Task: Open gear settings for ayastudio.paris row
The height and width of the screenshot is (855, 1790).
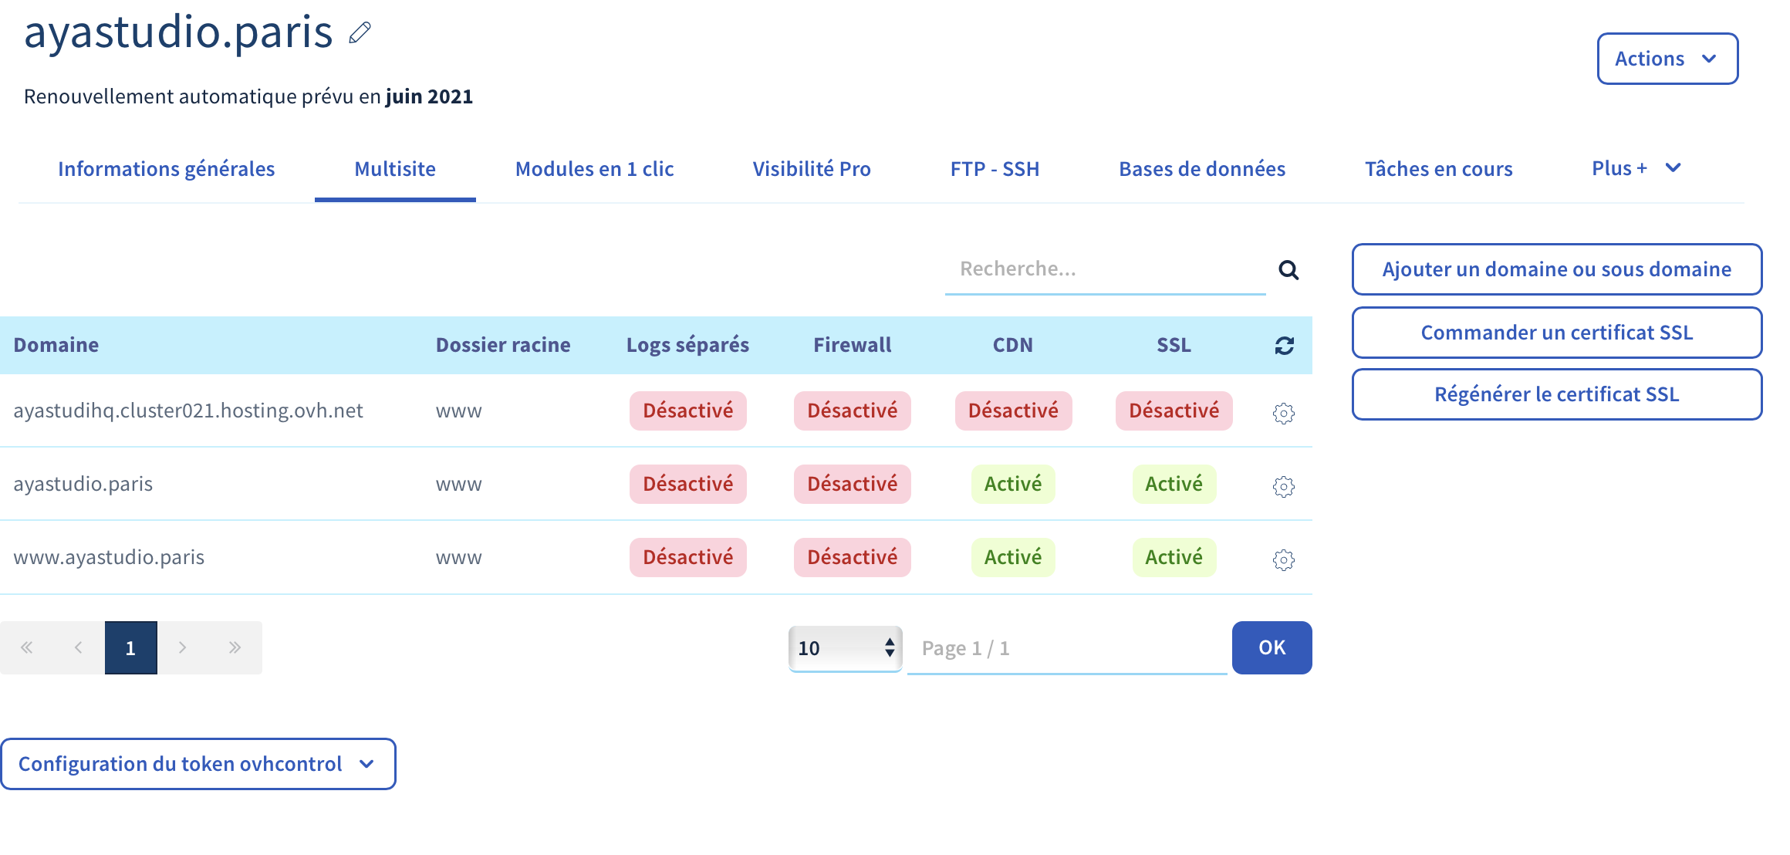Action: coord(1283,487)
